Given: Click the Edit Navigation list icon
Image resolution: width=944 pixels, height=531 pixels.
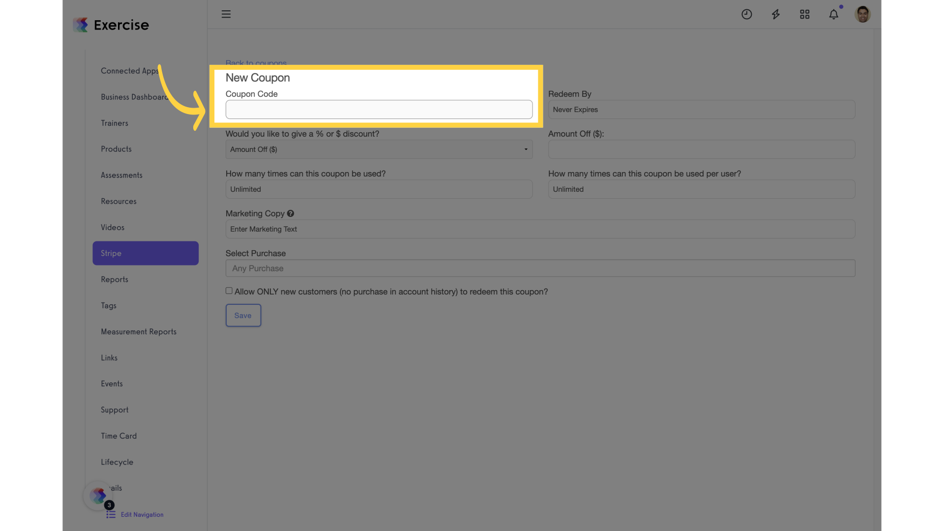Looking at the screenshot, I should 111,514.
